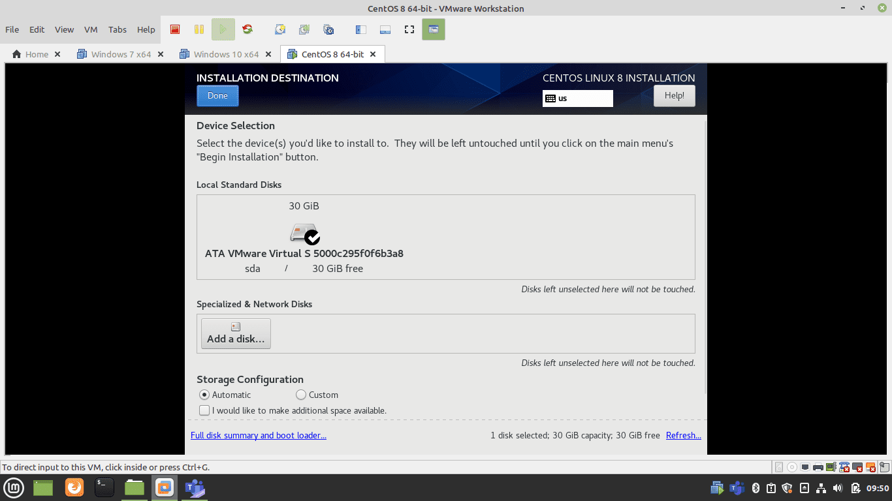
Task: Click the 09:50 clock in the panel
Action: coord(878,488)
